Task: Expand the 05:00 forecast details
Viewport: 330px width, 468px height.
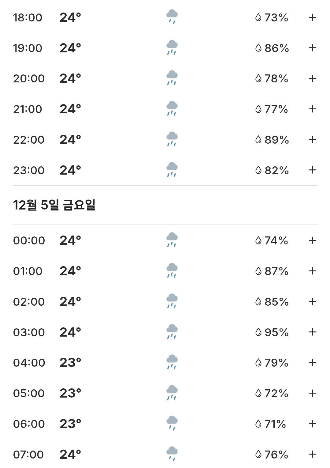Action: [312, 393]
